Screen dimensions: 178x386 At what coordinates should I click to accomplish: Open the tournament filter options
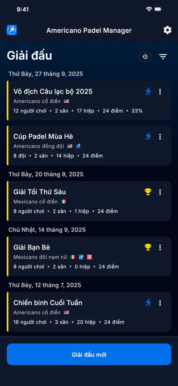tap(163, 57)
